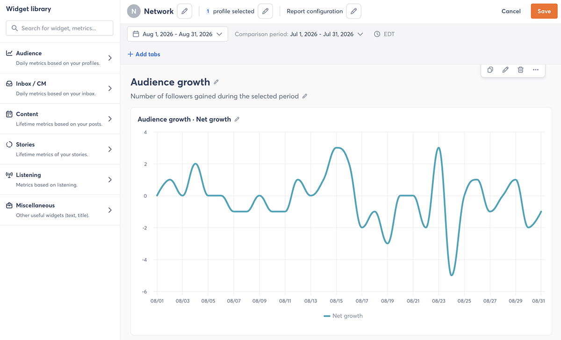This screenshot has width=561, height=340.
Task: Edit the Audience growth title pencil
Action: point(216,82)
